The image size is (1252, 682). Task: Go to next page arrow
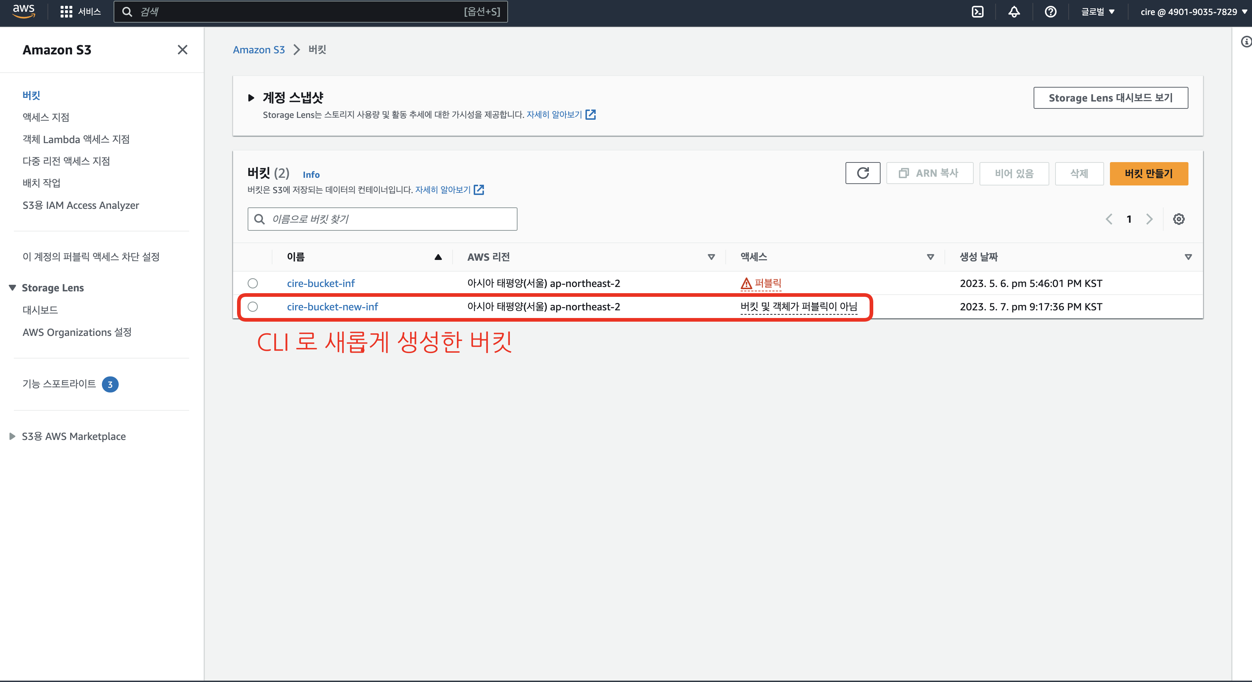click(x=1149, y=219)
